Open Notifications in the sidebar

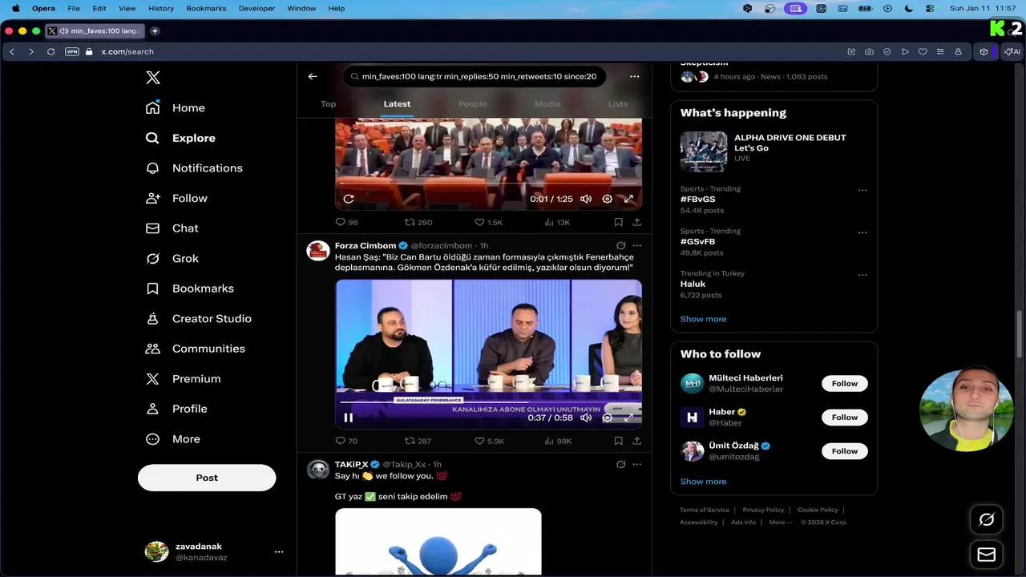(x=194, y=167)
